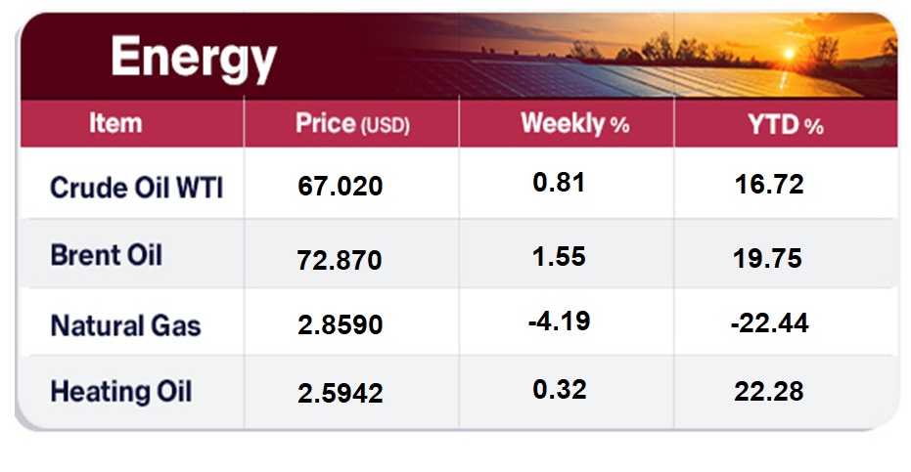Click the Item column header
911x472 pixels.
coord(115,124)
